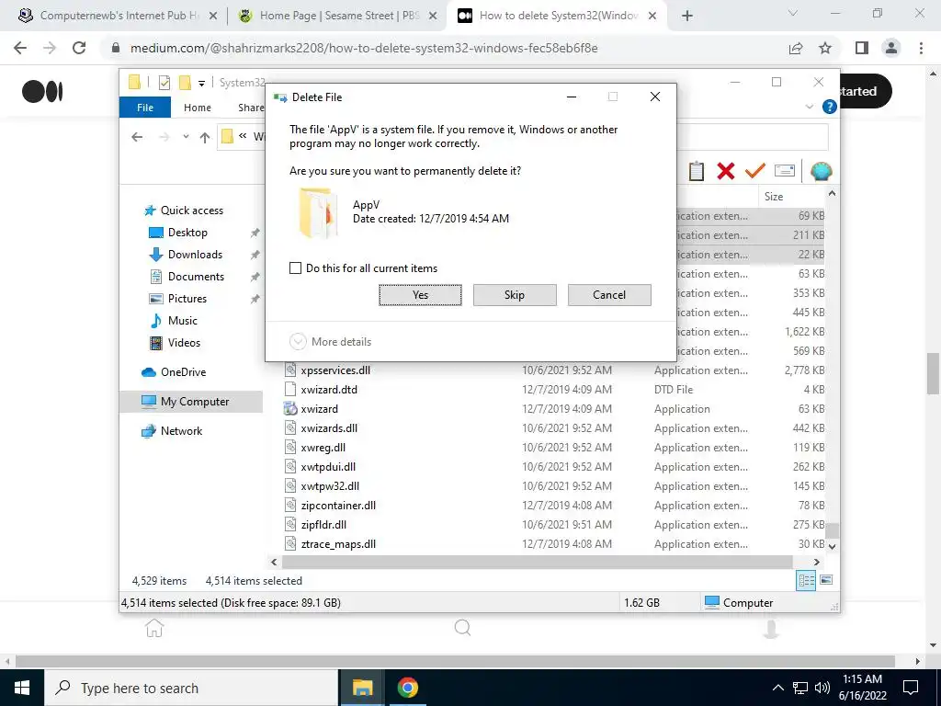Viewport: 941px width, 706px height.
Task: Click the Medium logo
Action: click(42, 92)
